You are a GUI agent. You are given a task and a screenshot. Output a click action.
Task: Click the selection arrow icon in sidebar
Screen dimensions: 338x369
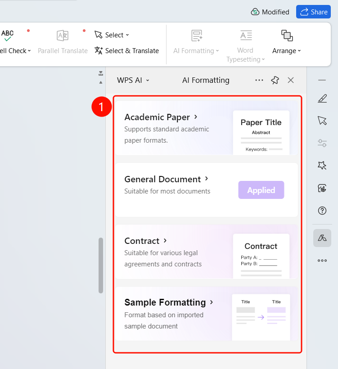322,121
